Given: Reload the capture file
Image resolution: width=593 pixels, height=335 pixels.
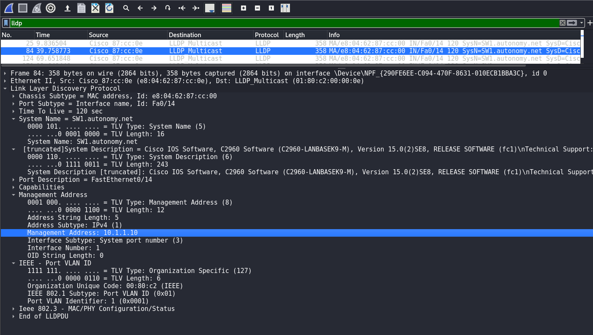Looking at the screenshot, I should coord(109,8).
